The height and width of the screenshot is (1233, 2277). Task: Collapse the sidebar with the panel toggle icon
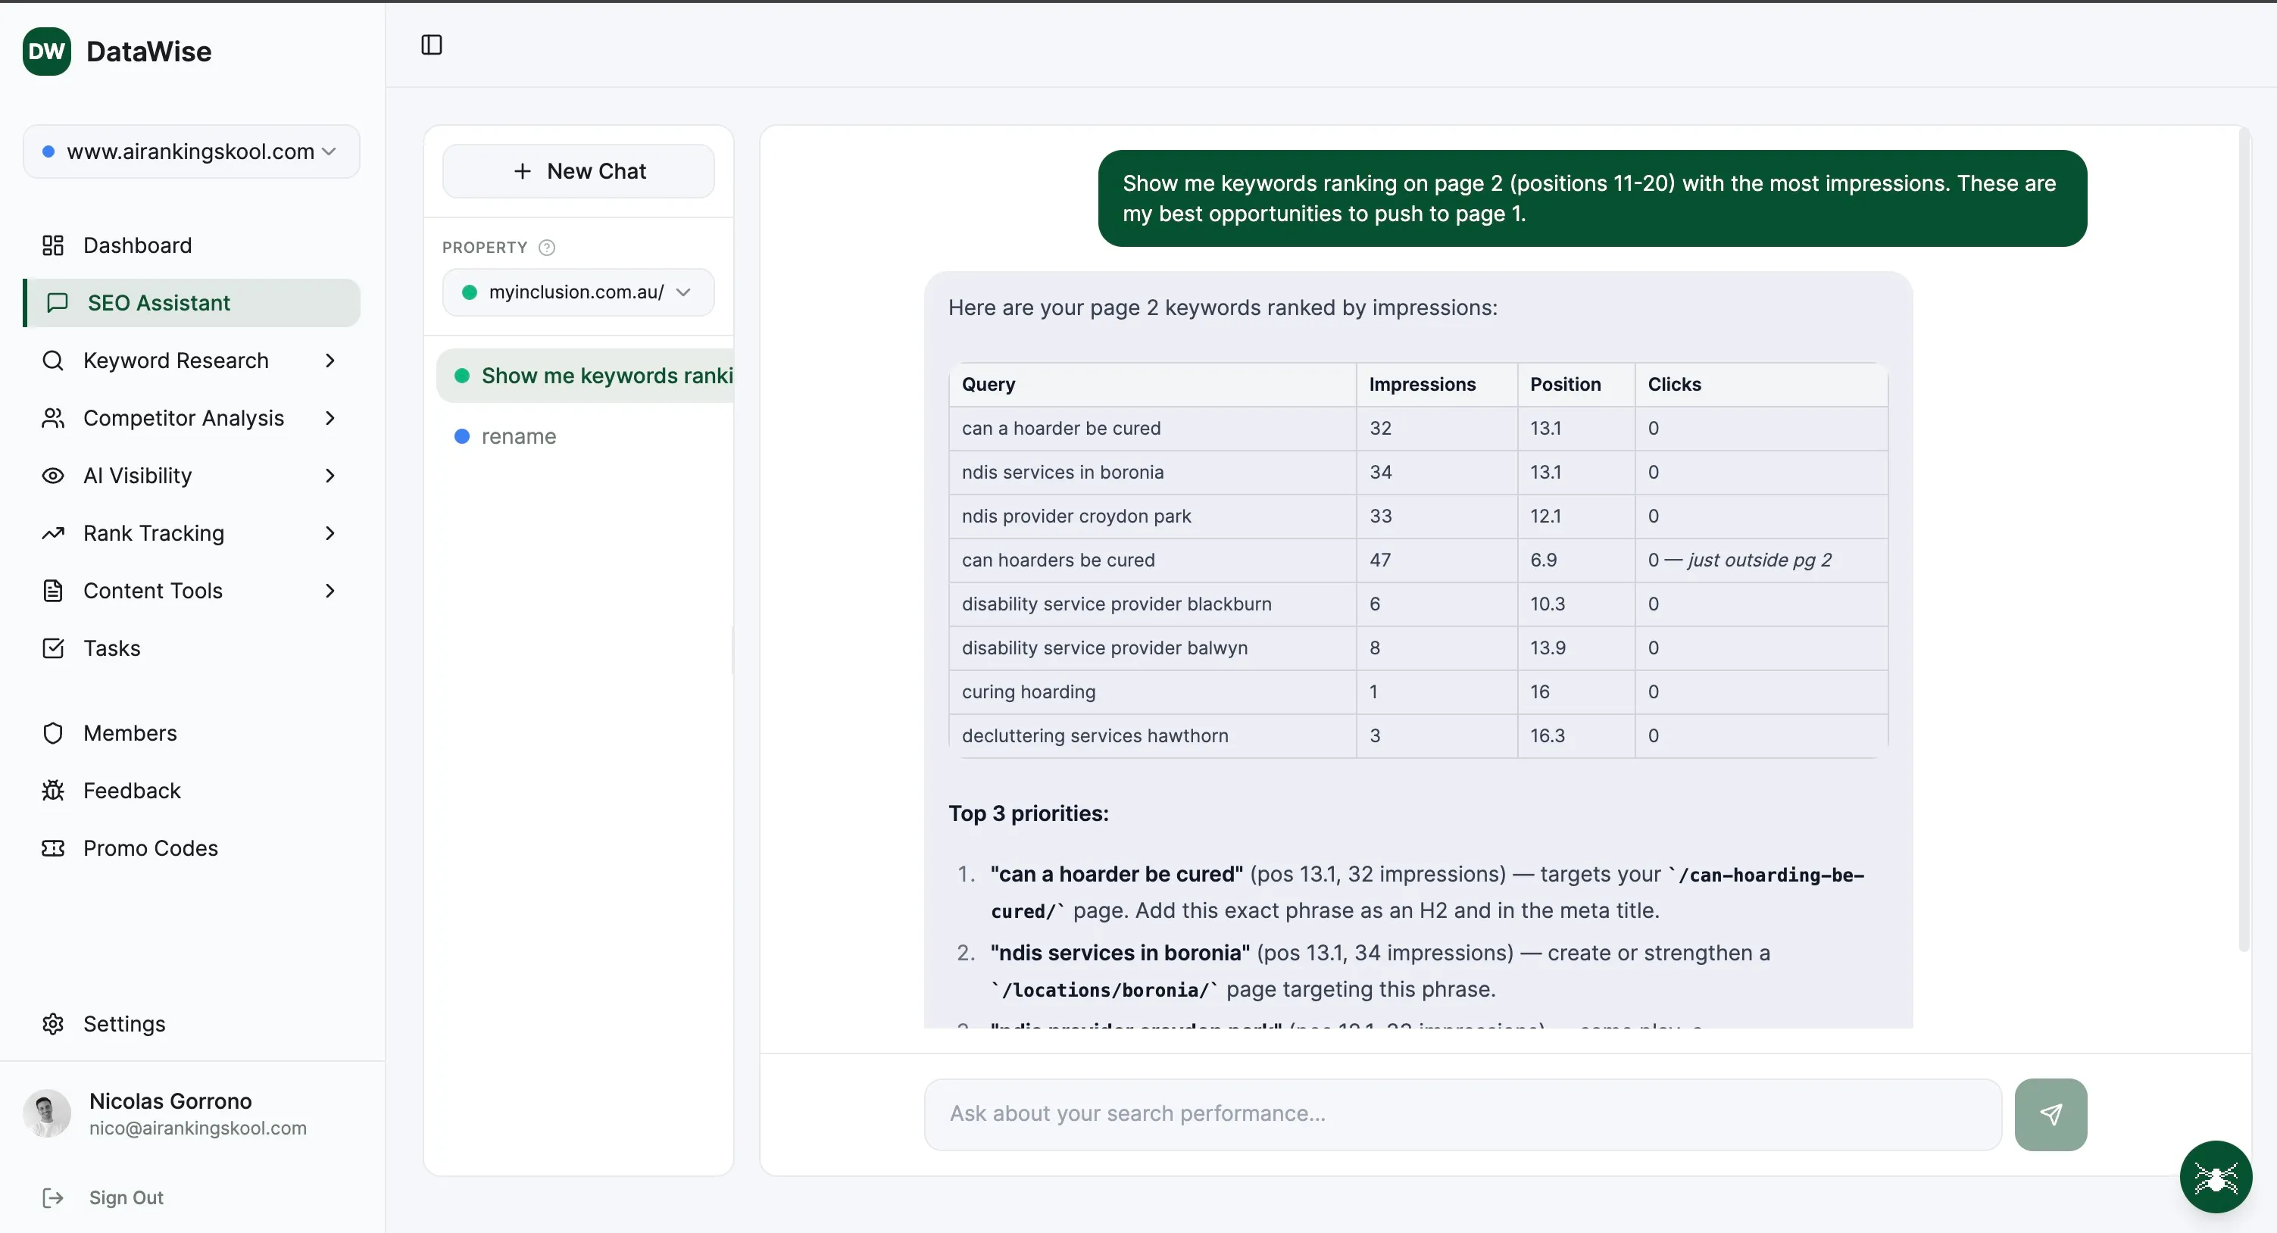click(x=430, y=44)
